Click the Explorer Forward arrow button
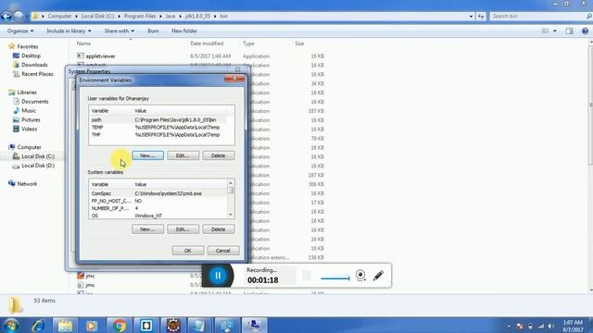Viewport: 593px width, 333px height. 19,17
